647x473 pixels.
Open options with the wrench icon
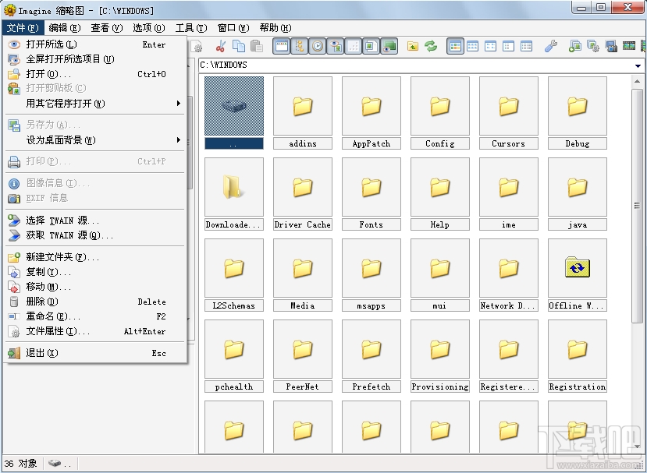(x=550, y=46)
